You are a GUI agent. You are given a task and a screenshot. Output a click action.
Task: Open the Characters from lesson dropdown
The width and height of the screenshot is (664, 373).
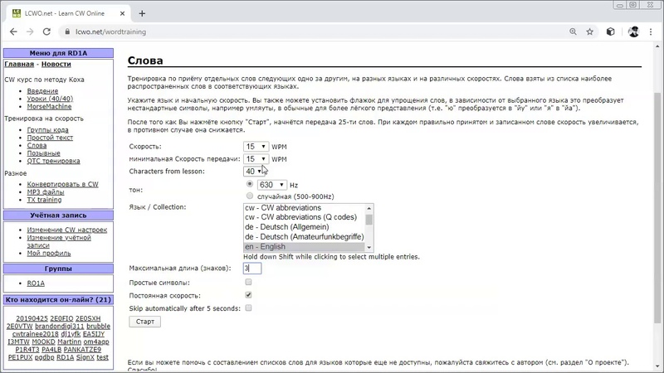click(x=254, y=172)
